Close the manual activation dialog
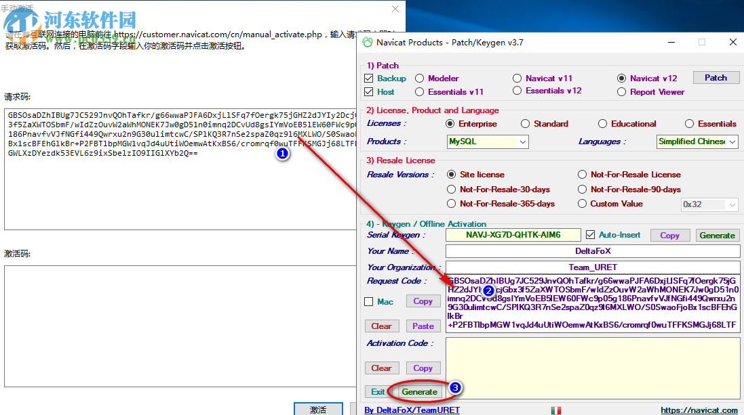Screen dimensions: 744x415 [x=395, y=9]
